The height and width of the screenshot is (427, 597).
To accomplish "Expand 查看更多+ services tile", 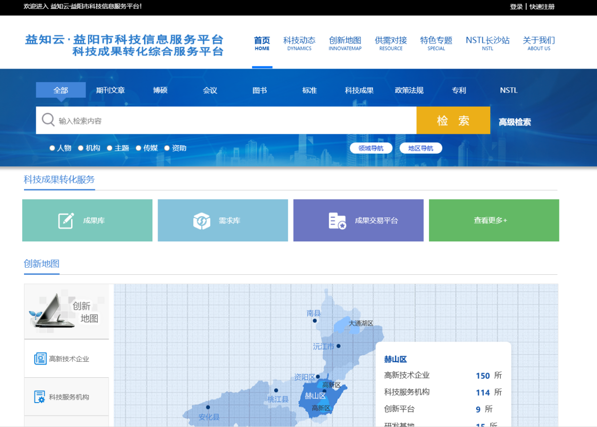I will click(494, 220).
